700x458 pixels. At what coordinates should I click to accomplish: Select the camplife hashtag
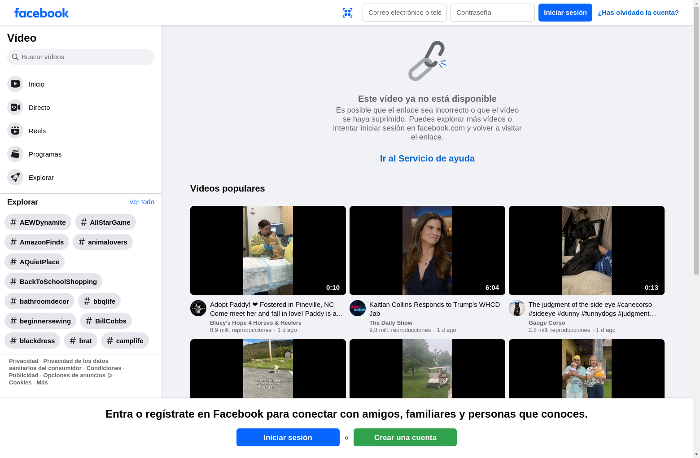[125, 340]
